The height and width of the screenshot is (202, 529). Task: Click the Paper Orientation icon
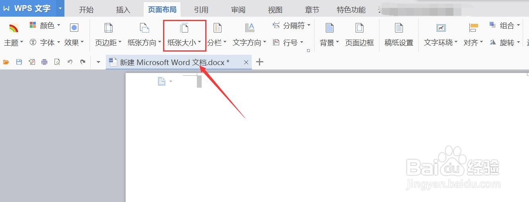pos(144,28)
